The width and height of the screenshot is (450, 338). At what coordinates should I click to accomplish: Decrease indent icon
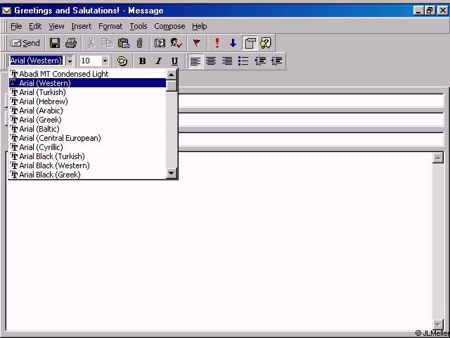click(260, 61)
